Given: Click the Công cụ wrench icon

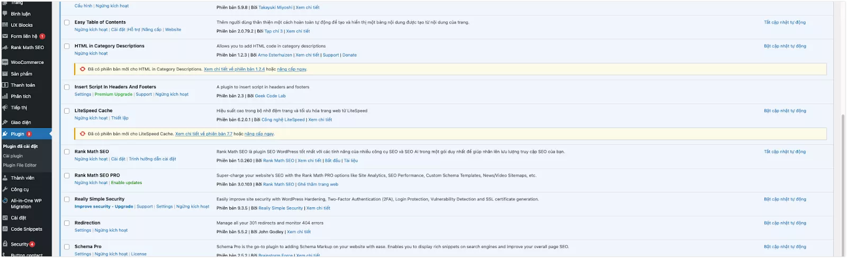Looking at the screenshot, I should 5,189.
